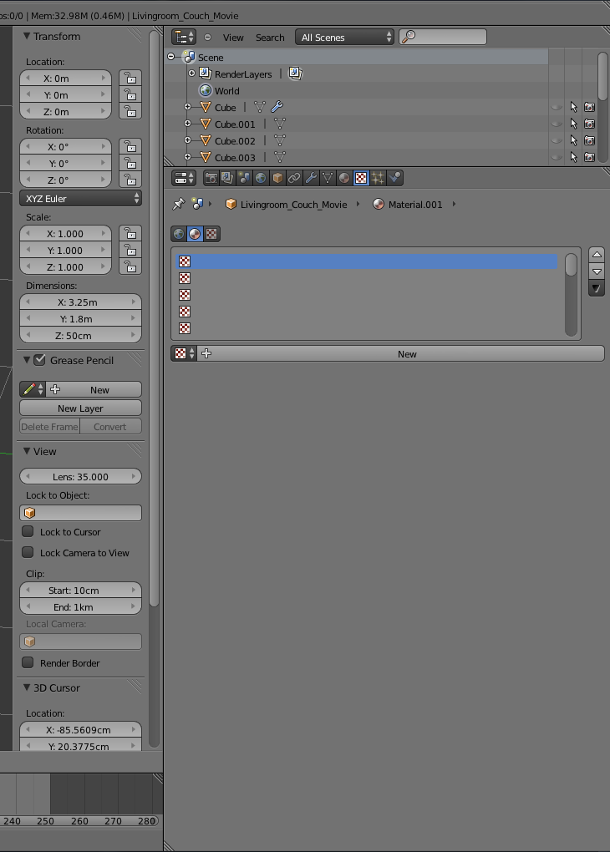Open properties editor type selector
Viewport: 610px width, 852px height.
pos(183,178)
